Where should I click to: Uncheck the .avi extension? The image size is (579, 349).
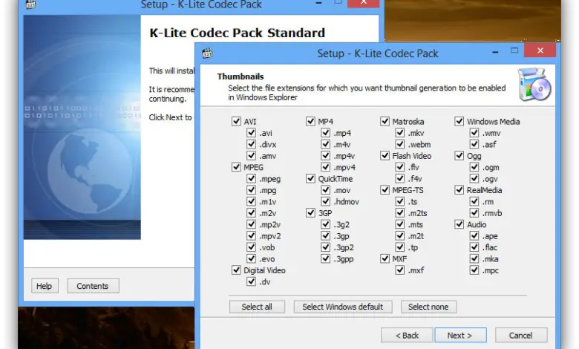coord(252,133)
